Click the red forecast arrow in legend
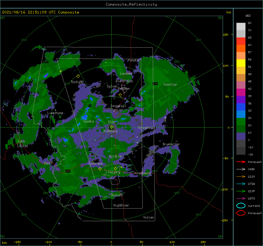The image size is (263, 246). [241, 162]
